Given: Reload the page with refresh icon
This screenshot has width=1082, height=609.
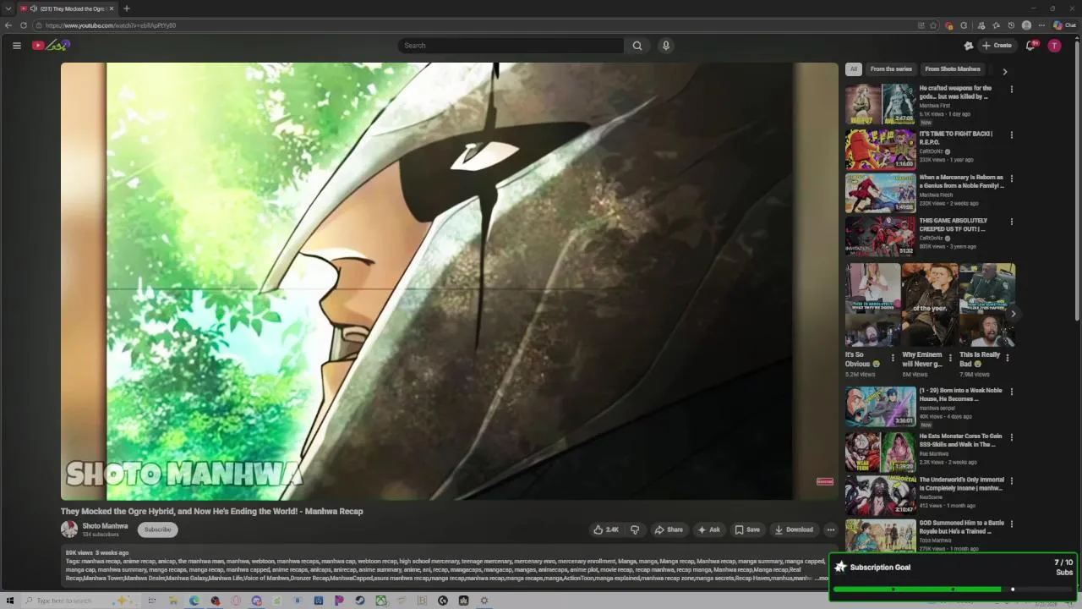Looking at the screenshot, I should tap(23, 25).
